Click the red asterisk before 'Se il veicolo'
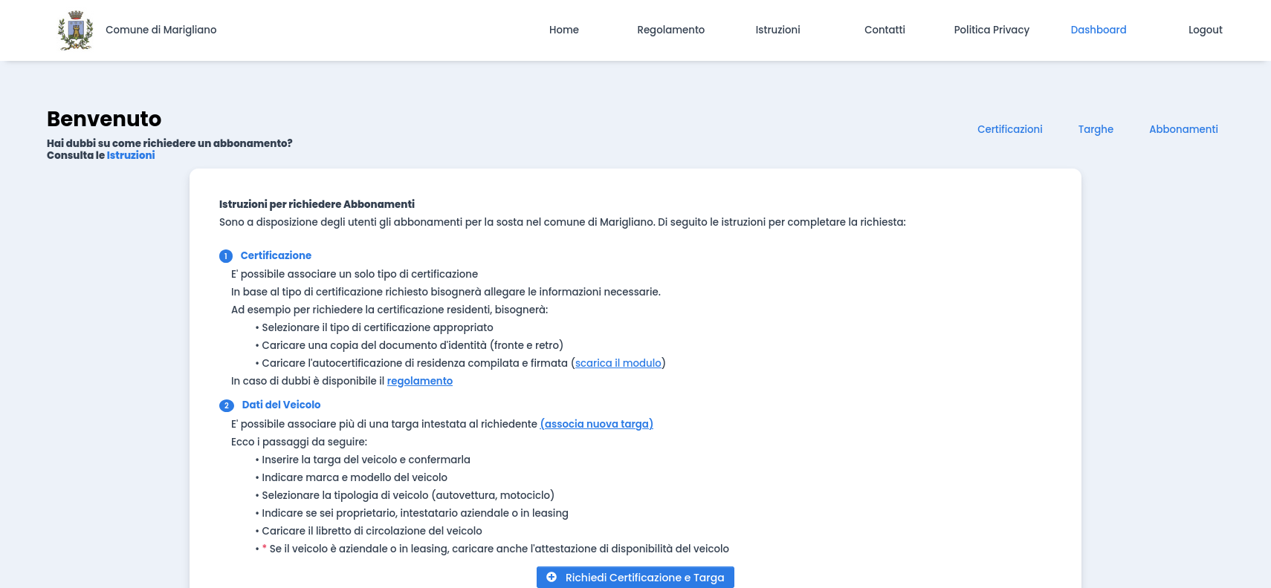1271x588 pixels. (265, 548)
